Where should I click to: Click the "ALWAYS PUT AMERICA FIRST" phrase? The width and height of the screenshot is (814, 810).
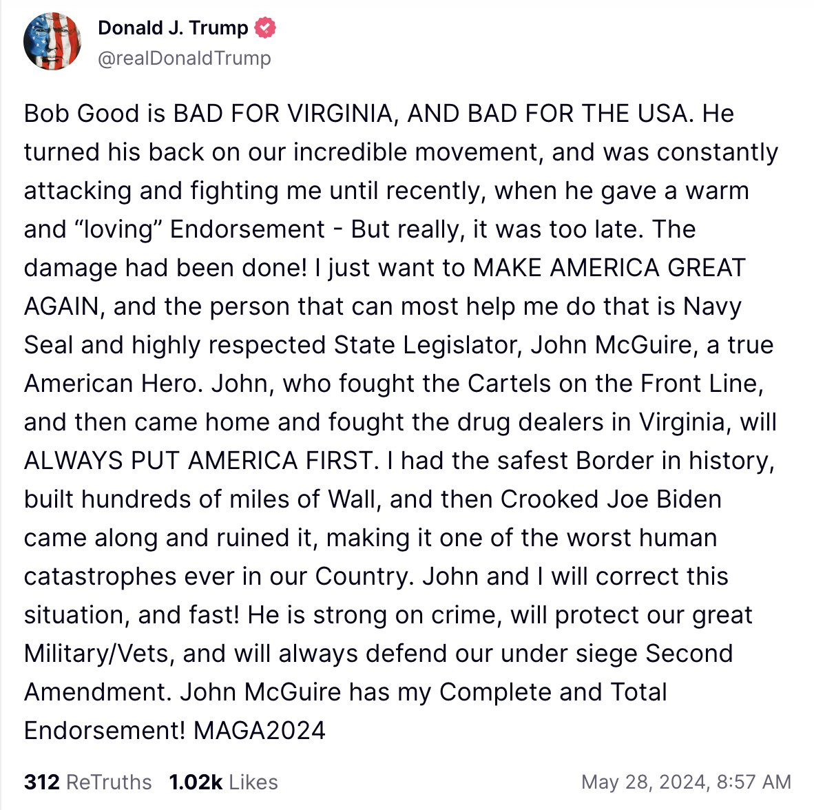[x=198, y=461]
